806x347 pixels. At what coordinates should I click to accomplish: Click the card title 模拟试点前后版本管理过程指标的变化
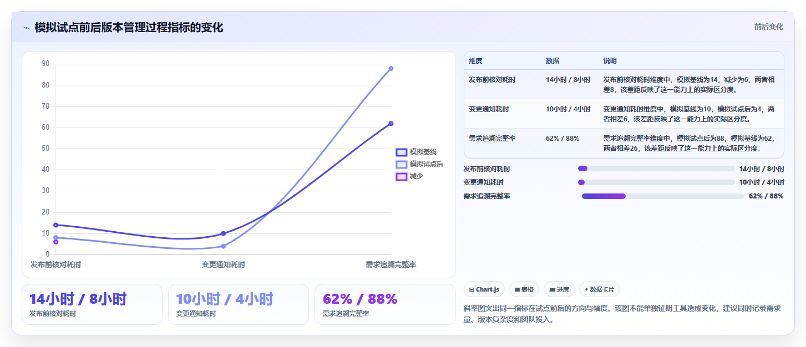pyautogui.click(x=129, y=28)
